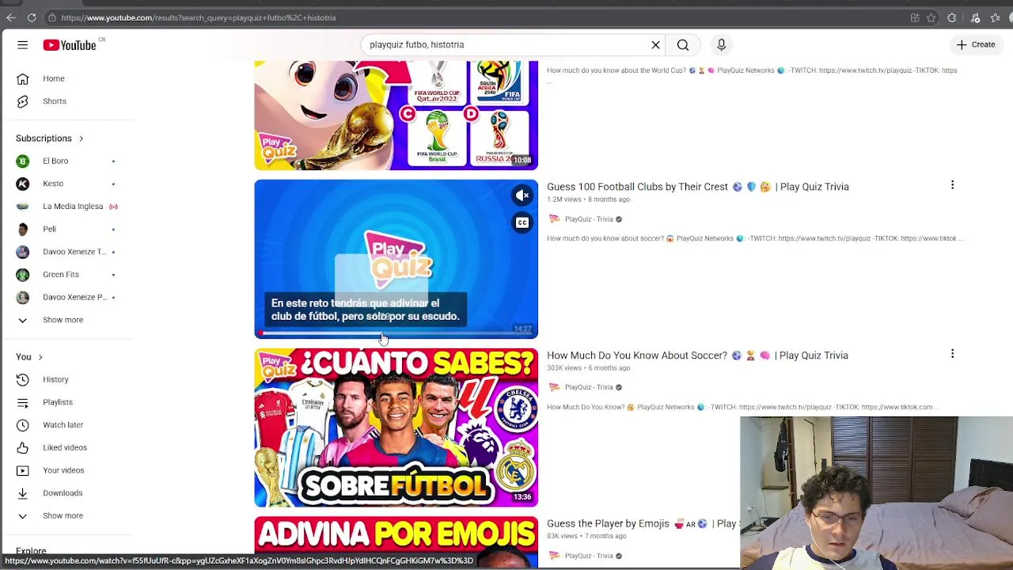This screenshot has height=570, width=1013.
Task: Click the YouTube logo
Action: [x=70, y=45]
